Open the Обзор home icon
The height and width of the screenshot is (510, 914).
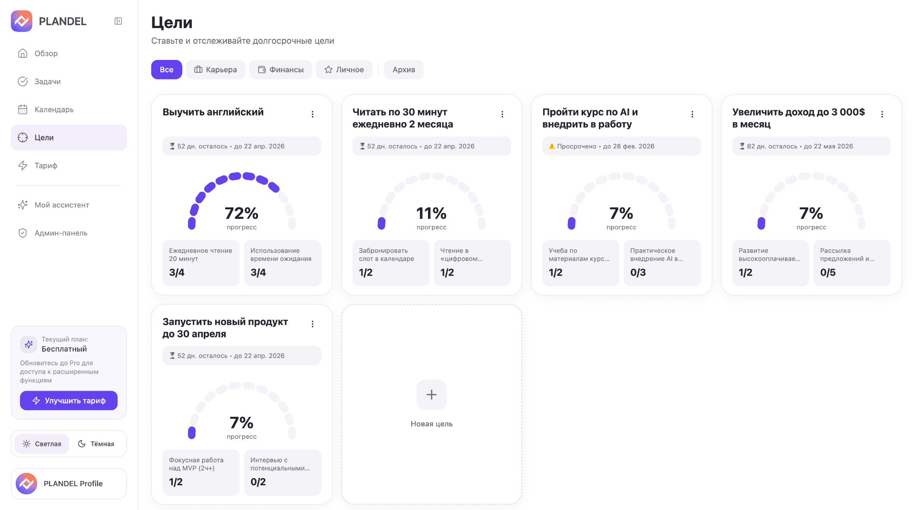click(22, 53)
